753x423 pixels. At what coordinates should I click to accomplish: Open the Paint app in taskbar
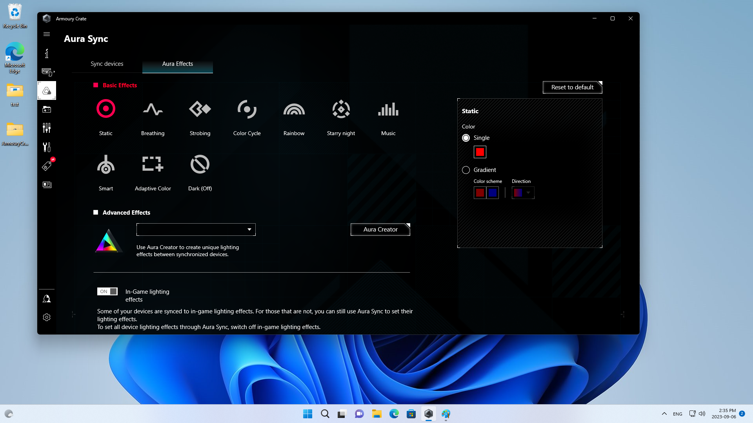tap(446, 414)
